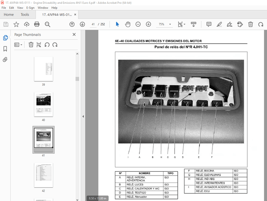The image size is (267, 201).
Task: Select the page 40 thumbnail
Action: point(43,104)
